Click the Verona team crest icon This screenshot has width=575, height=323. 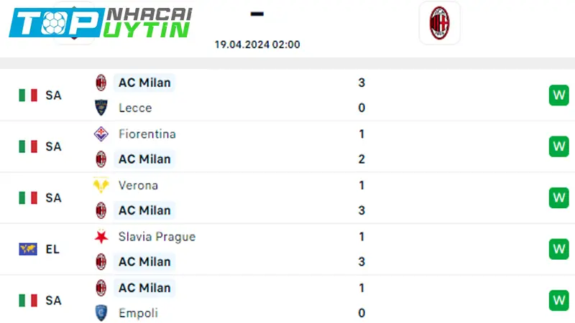[x=101, y=185]
